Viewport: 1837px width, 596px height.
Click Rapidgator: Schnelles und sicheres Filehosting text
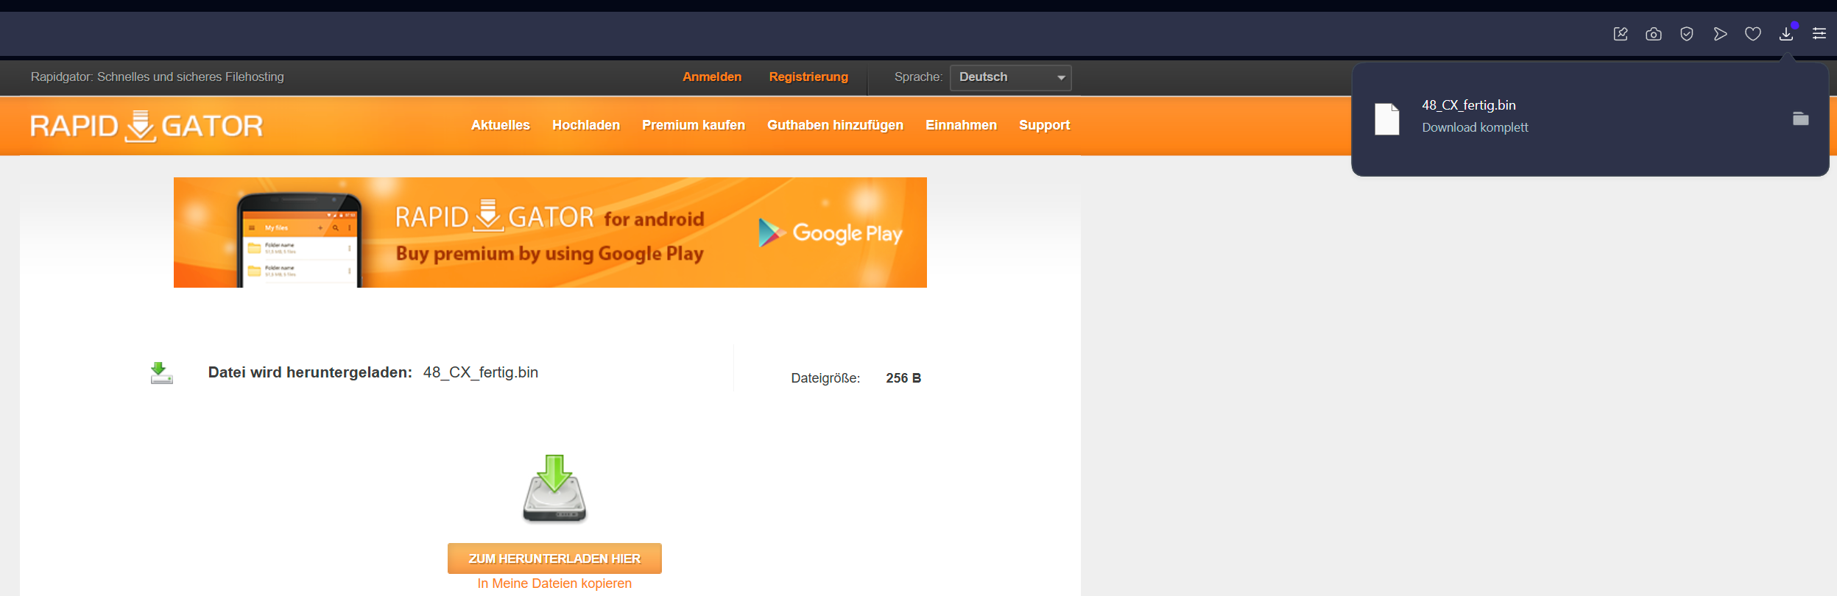point(158,77)
